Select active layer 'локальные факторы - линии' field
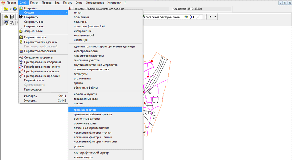 pyautogui.click(x=163, y=17)
